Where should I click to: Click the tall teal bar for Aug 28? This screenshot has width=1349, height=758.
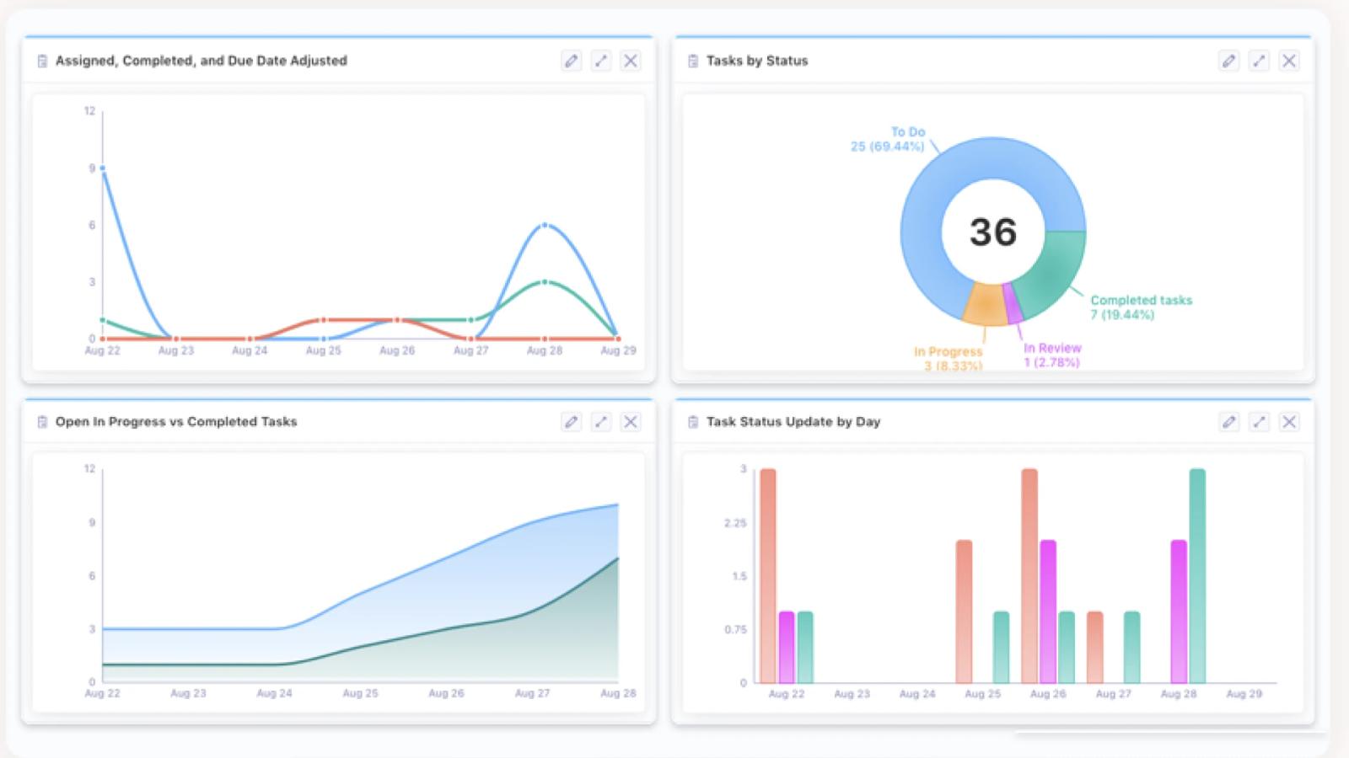(1197, 575)
